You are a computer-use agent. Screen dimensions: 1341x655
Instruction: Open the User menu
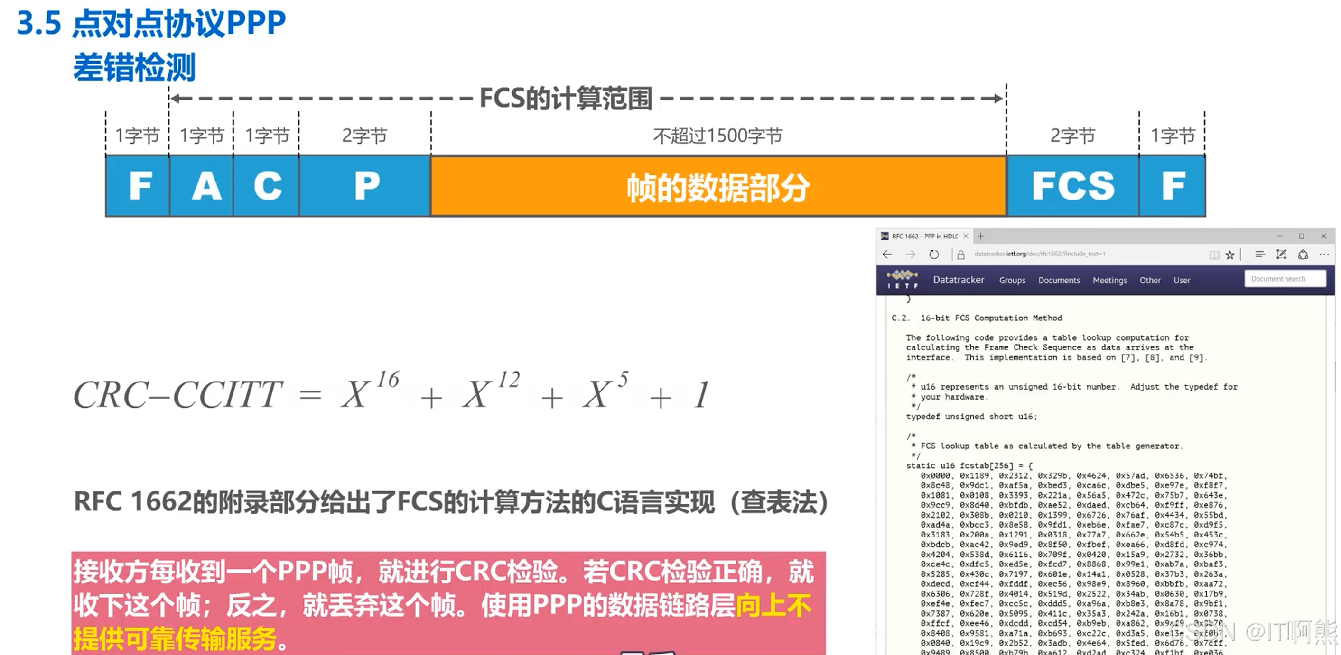[x=1182, y=280]
